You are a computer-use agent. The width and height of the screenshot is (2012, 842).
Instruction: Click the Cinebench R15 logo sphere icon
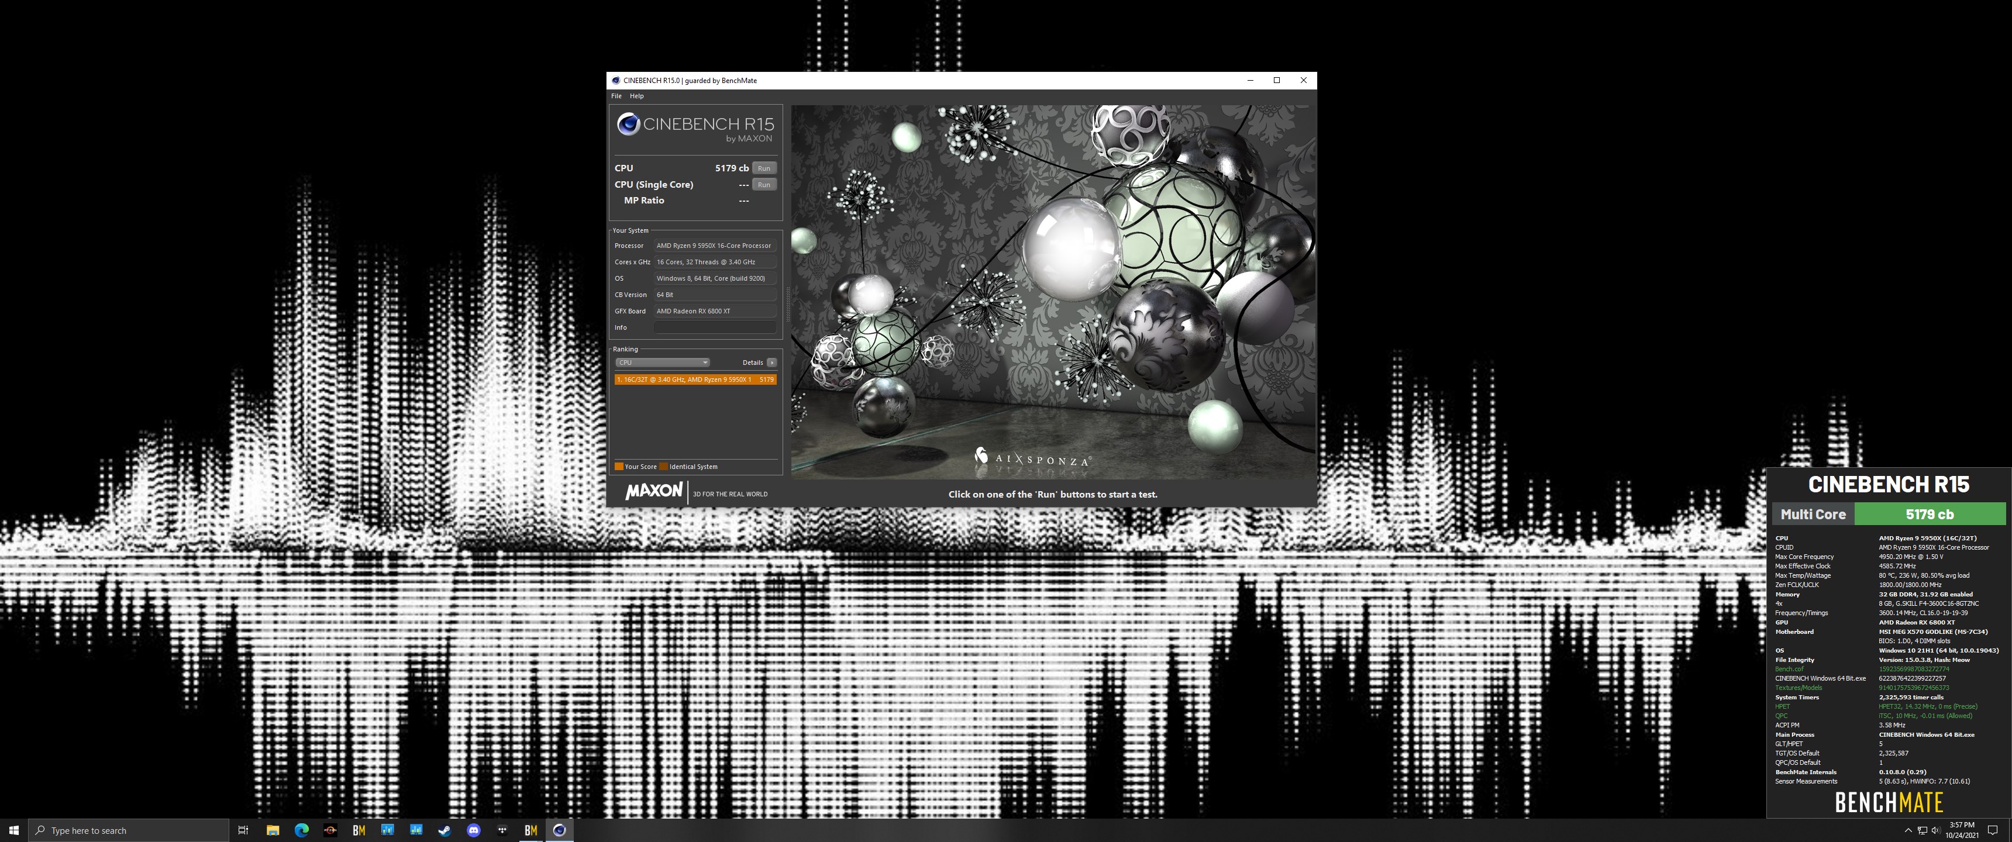tap(628, 124)
